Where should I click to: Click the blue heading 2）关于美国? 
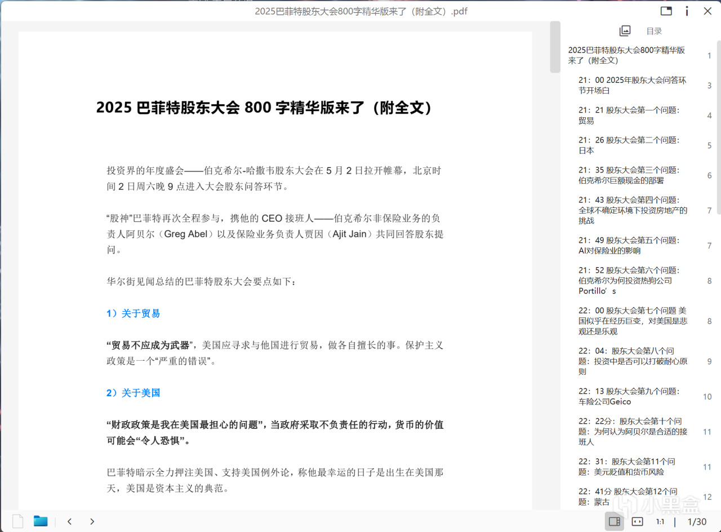click(133, 393)
